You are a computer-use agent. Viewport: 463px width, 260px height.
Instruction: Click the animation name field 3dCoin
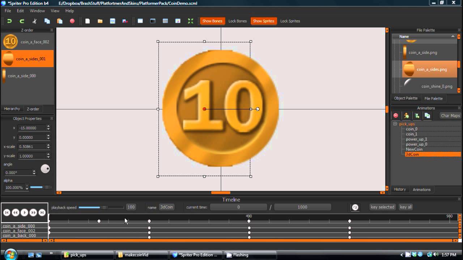(166, 207)
